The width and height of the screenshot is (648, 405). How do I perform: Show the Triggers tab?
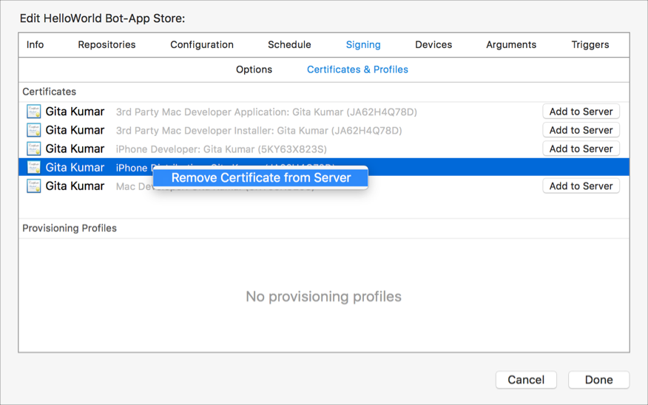590,44
